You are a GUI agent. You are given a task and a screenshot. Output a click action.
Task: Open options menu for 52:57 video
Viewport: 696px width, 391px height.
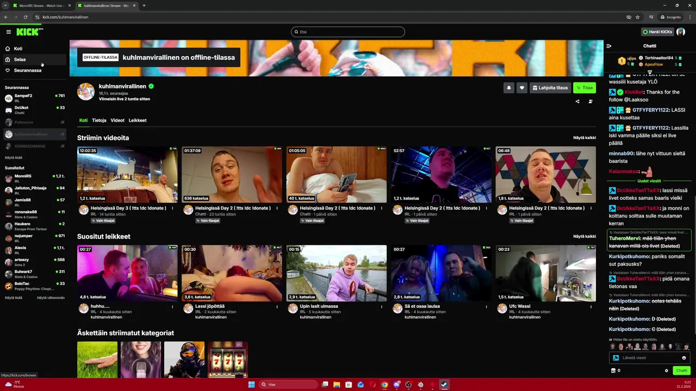point(486,208)
